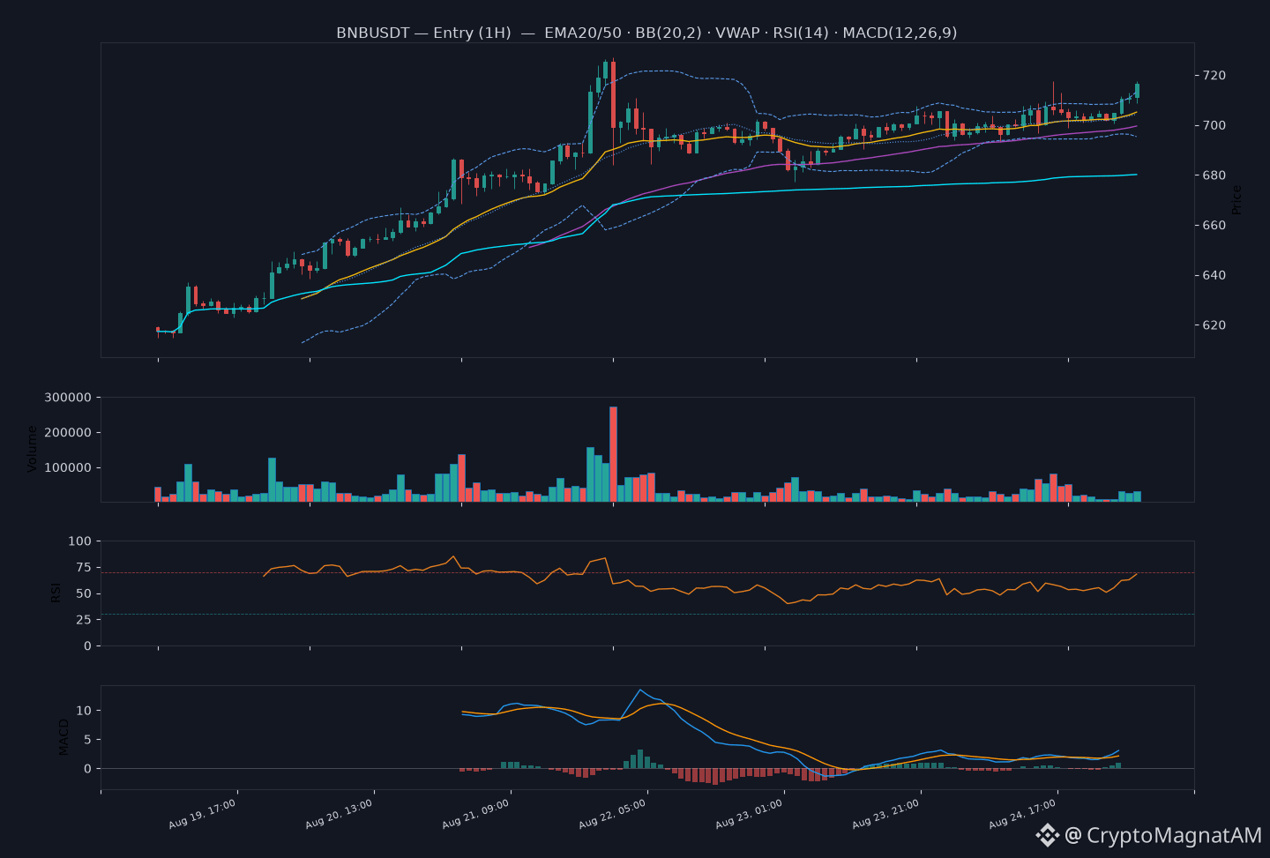Click the 660 price axis label
This screenshot has height=858, width=1270.
(x=1214, y=226)
